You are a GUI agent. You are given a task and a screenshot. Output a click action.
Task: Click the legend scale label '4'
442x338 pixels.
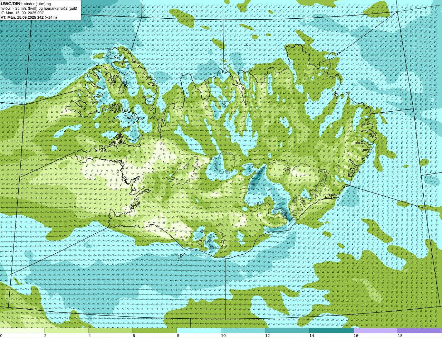tap(89, 336)
